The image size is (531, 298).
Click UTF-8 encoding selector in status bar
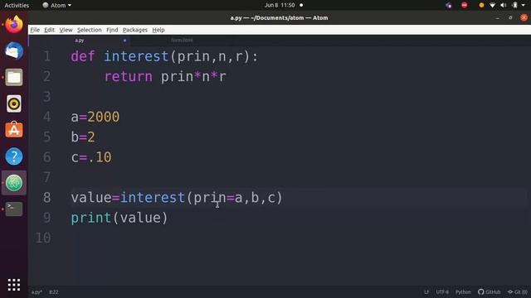442,292
